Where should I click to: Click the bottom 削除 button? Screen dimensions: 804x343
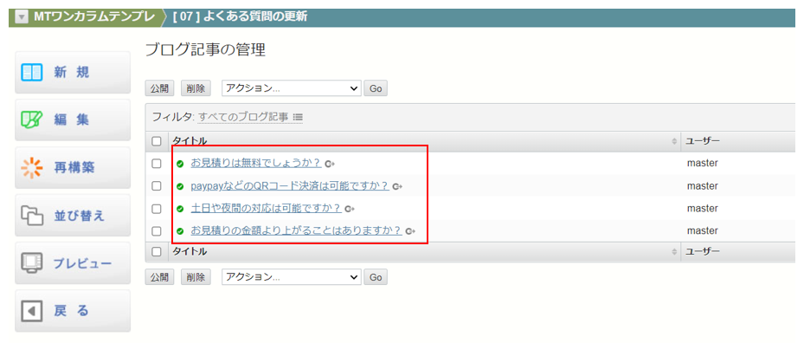(x=196, y=277)
